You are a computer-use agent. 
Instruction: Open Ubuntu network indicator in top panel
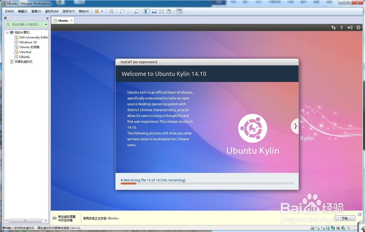point(334,27)
